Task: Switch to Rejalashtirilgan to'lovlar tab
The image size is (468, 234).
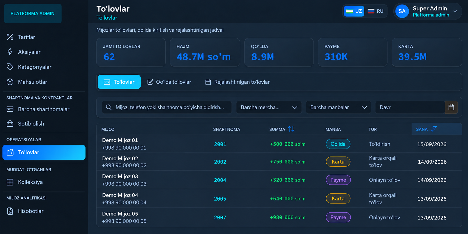Action: [x=237, y=82]
